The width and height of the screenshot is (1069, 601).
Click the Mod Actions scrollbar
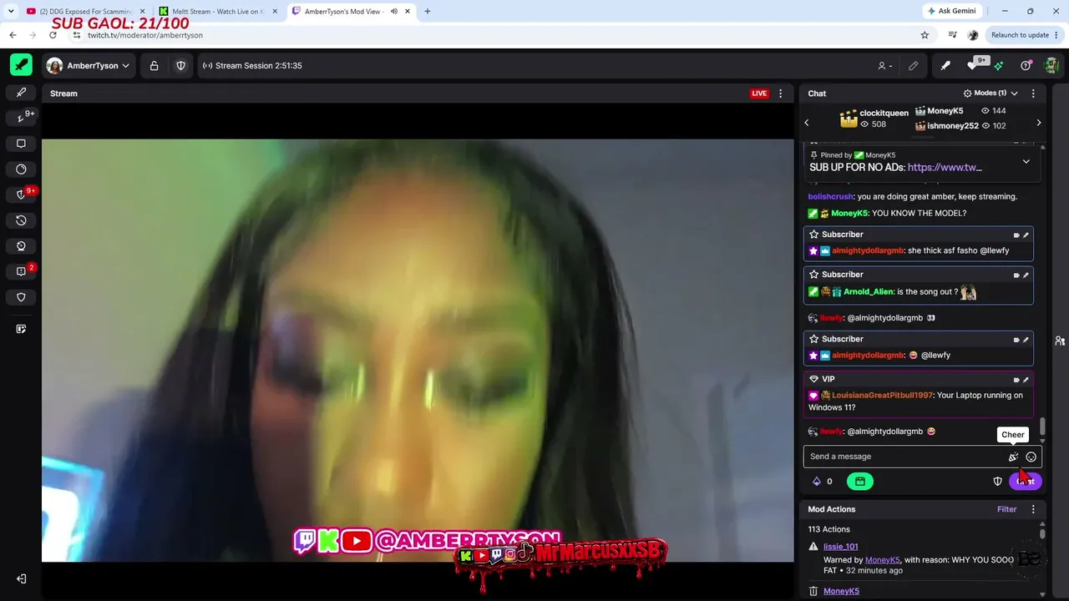tap(1042, 533)
